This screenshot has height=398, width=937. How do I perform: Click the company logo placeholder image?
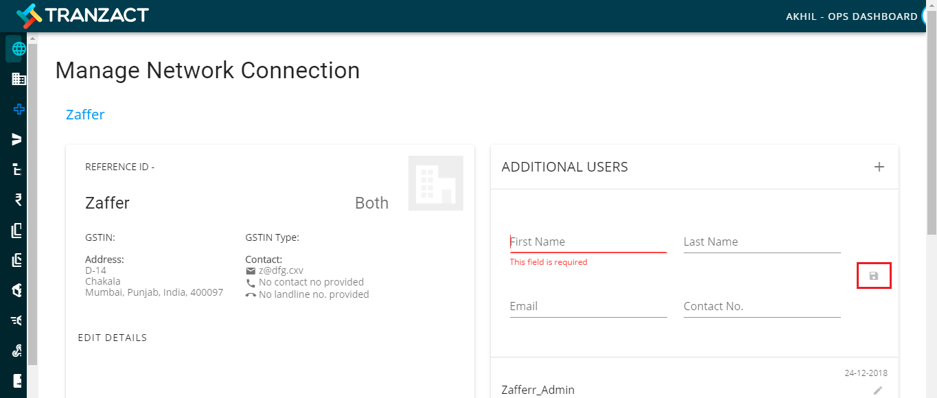click(x=436, y=183)
